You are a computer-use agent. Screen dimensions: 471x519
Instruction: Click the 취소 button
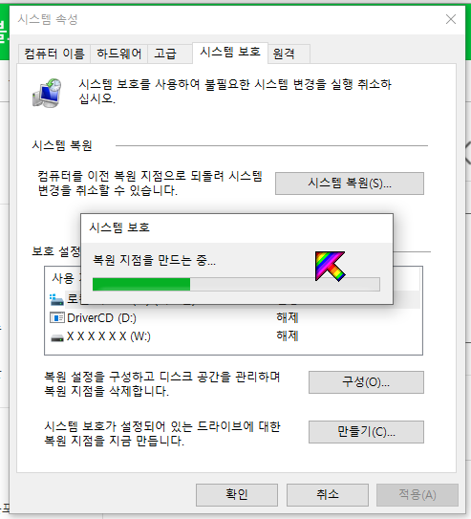point(328,495)
